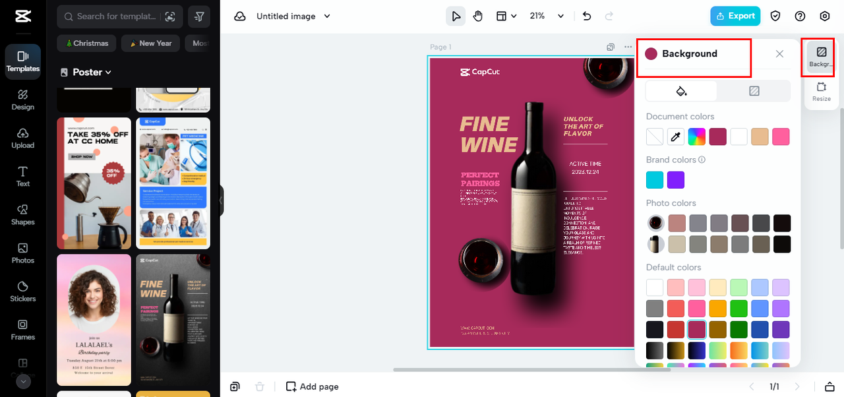The height and width of the screenshot is (397, 844).
Task: Select the bright green default color
Action: pyautogui.click(x=739, y=309)
